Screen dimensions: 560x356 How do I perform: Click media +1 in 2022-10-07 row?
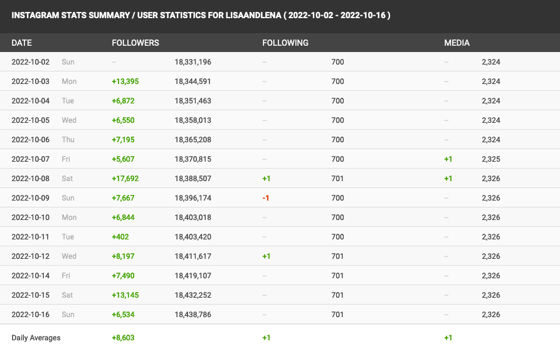tap(448, 159)
